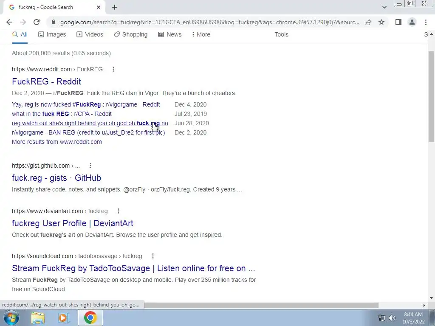Screen dimensions: 435x326
Task: Open the deviantart.com result options menu
Action: point(119,211)
